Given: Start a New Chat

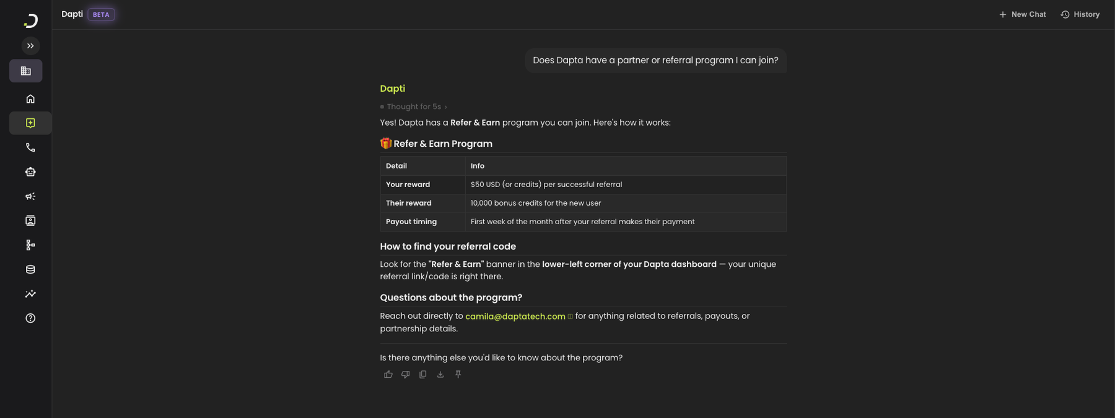Looking at the screenshot, I should tap(1022, 14).
